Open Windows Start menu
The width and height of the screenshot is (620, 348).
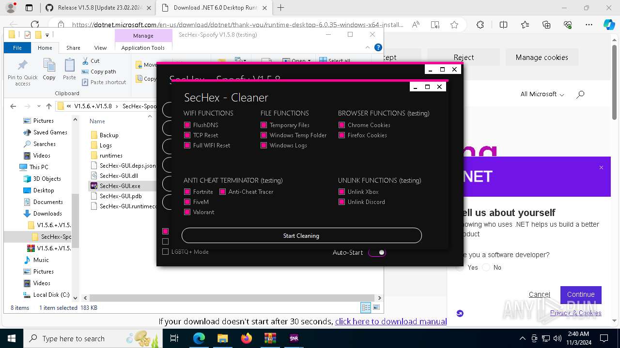click(x=11, y=338)
